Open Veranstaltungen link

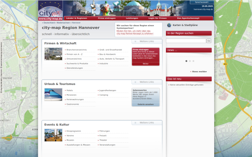pyautogui.click(x=107, y=145)
